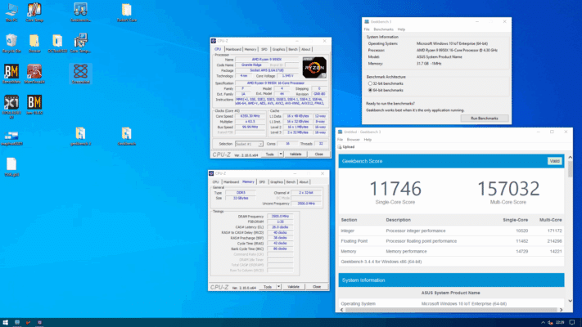Viewport: 582px width, 327px height.
Task: Click Validate in lower CPU-Z window
Action: coord(293,287)
